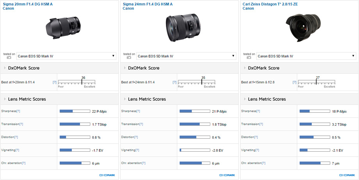The width and height of the screenshot is (359, 180).
Task: Click Distortion [?] help in Sigma 24mm card
Action: click(136, 137)
